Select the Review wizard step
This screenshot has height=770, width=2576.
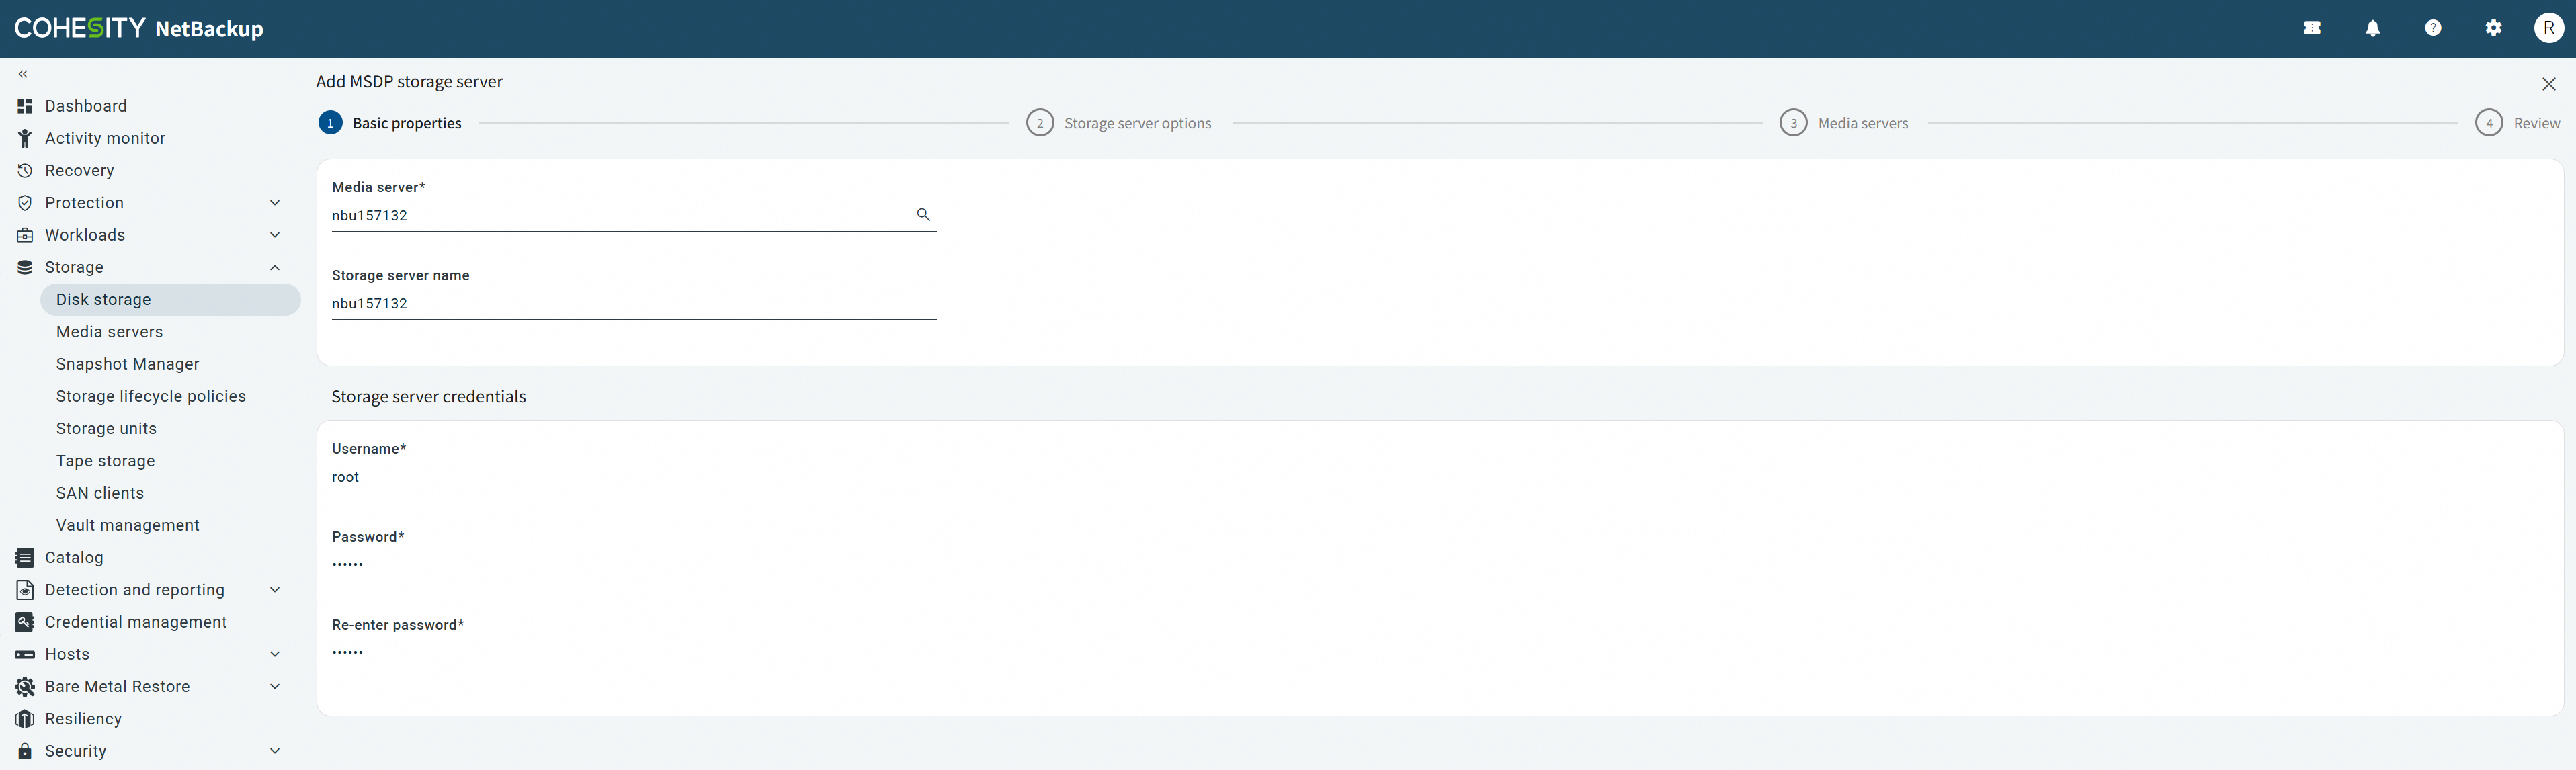click(2518, 123)
